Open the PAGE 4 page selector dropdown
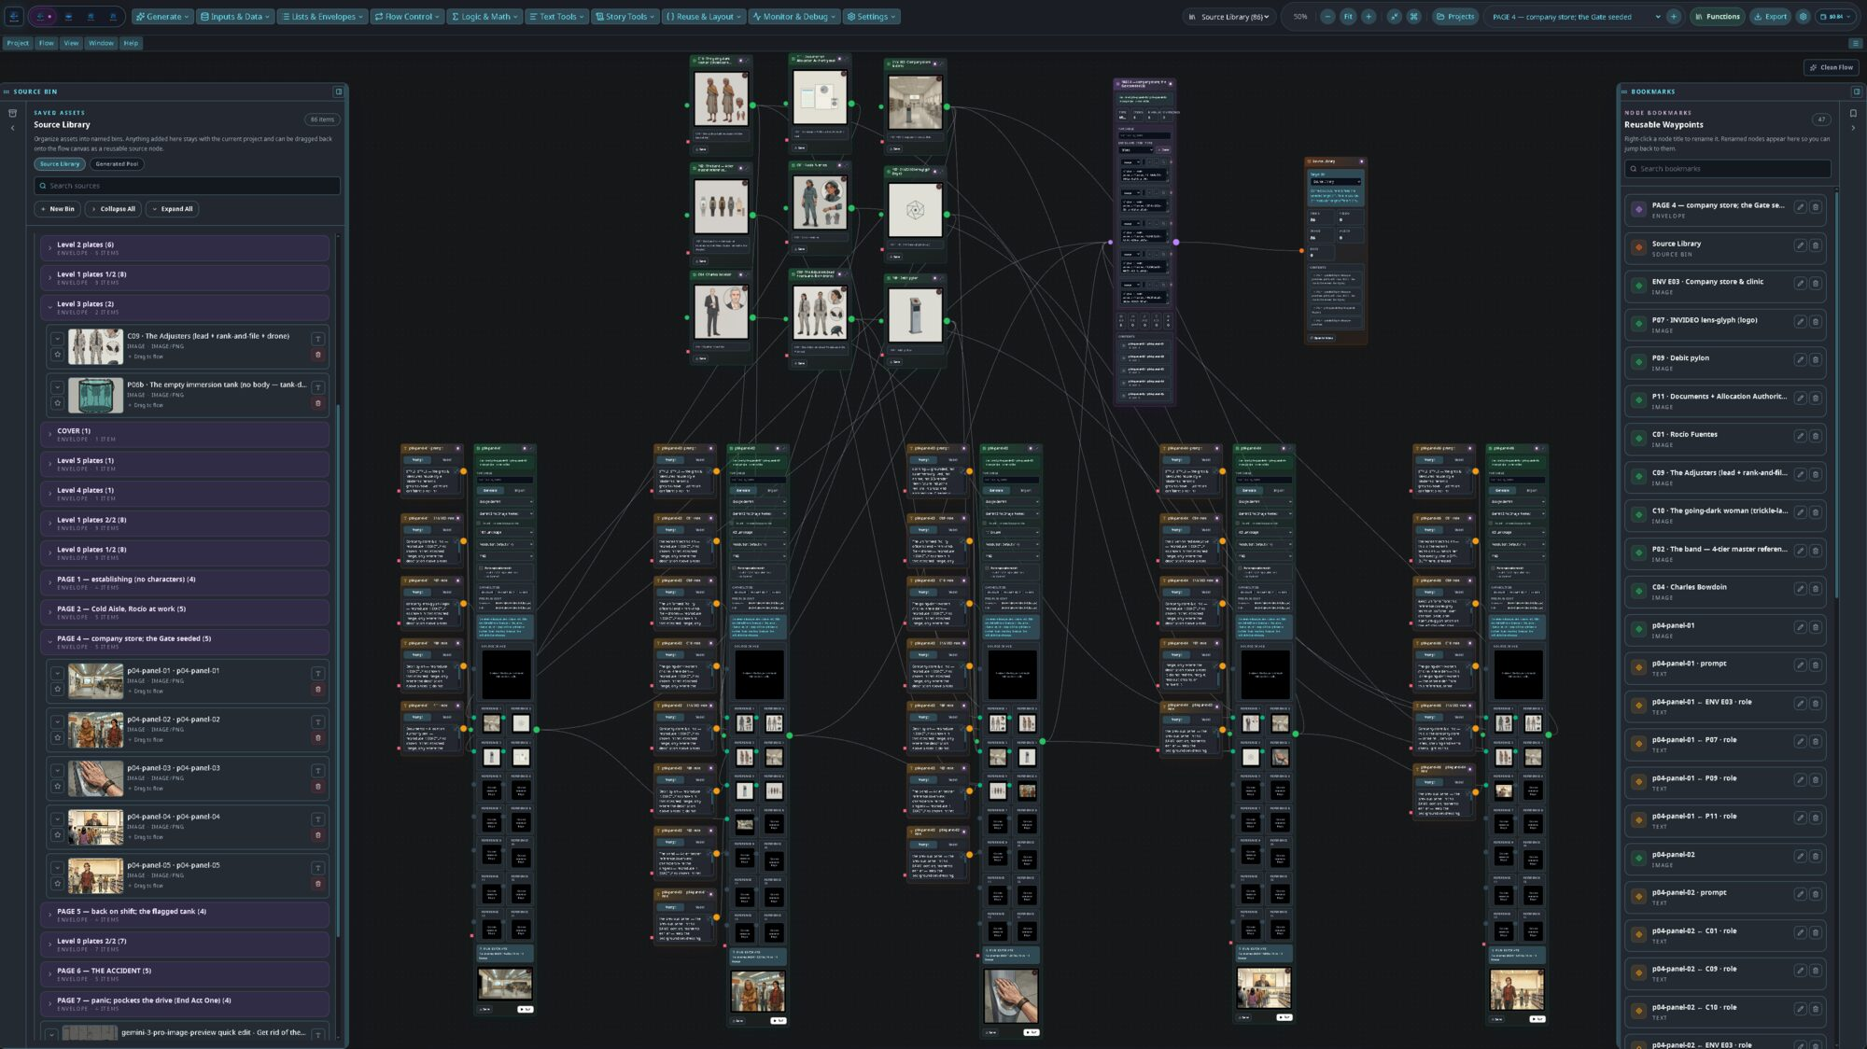Viewport: 1867px width, 1049px height. click(1576, 17)
